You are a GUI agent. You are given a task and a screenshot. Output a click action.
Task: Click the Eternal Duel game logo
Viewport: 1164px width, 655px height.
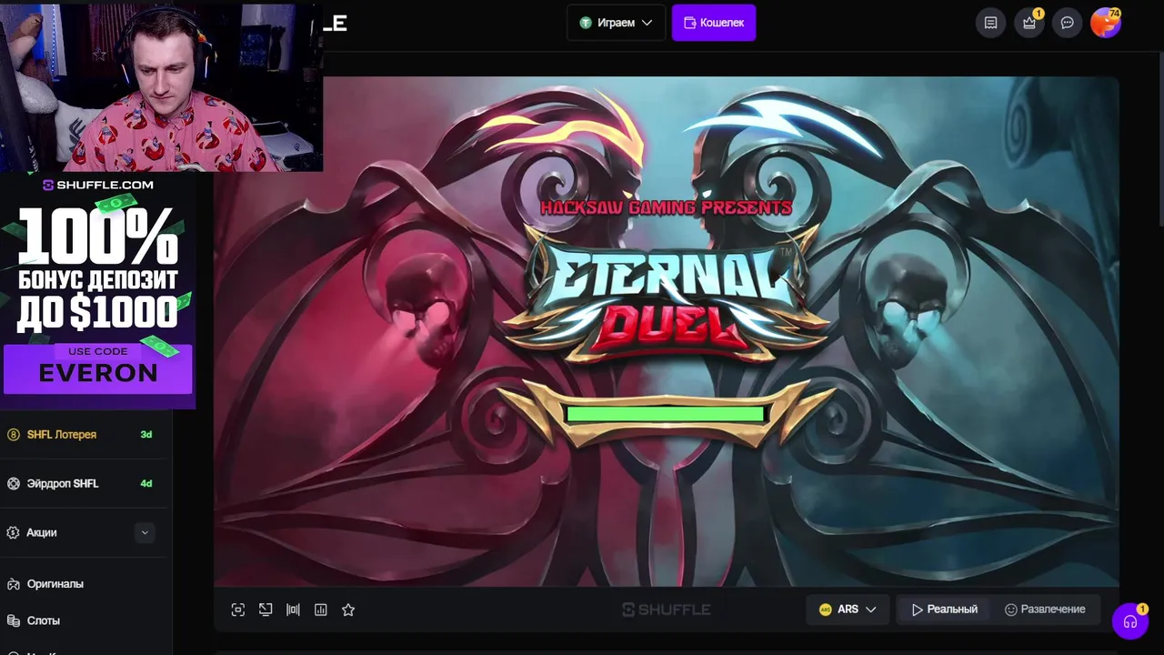(x=667, y=296)
